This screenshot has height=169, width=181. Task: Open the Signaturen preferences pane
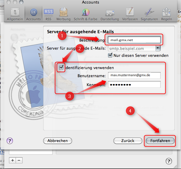pyautogui.click(x=149, y=14)
